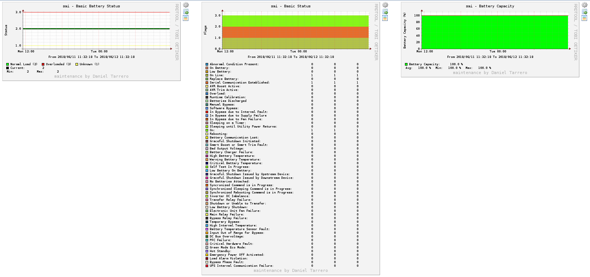Select the 'Replace Battery:' legend entry
This screenshot has width=590, height=277.
(x=282, y=79)
